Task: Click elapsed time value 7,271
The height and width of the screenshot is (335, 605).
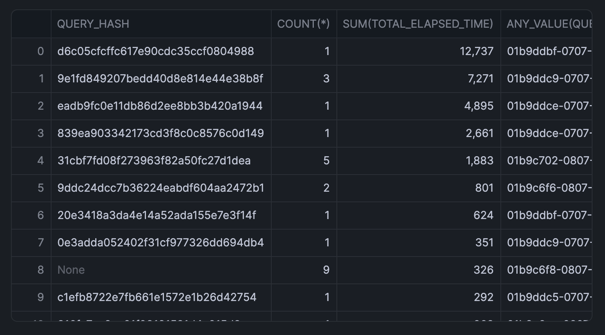Action: pyautogui.click(x=480, y=79)
